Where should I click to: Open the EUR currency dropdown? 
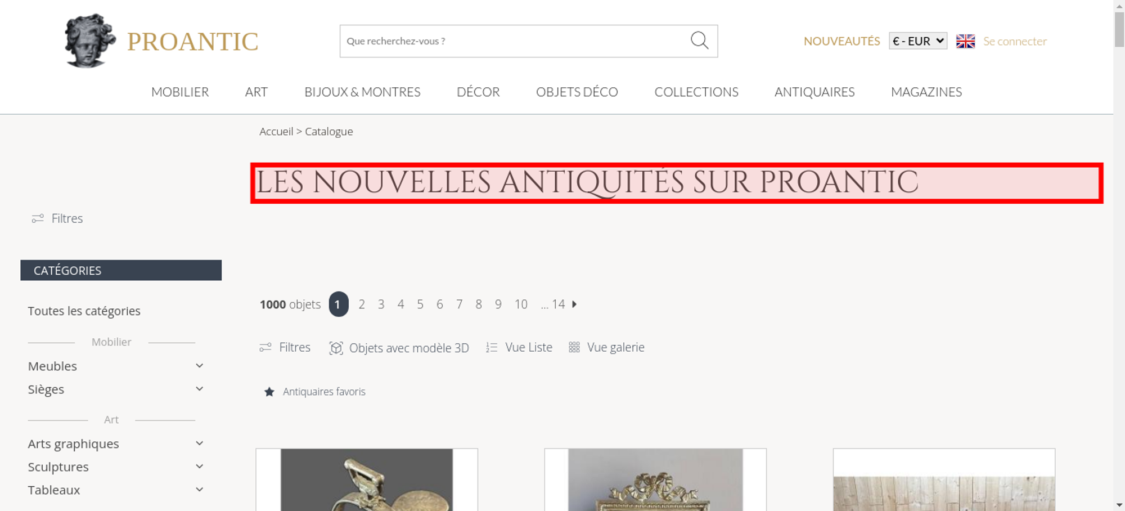click(918, 41)
